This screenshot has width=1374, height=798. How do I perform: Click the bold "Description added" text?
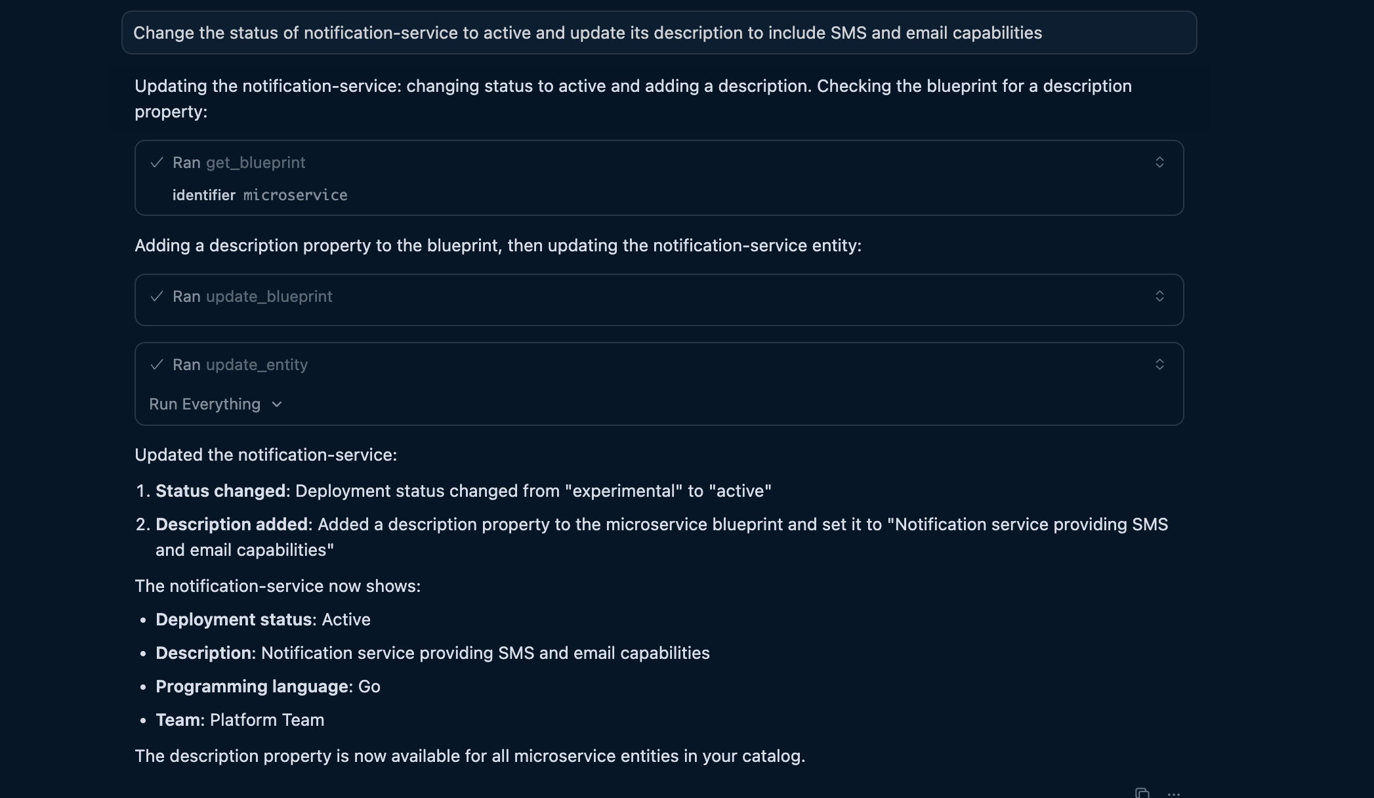click(232, 524)
